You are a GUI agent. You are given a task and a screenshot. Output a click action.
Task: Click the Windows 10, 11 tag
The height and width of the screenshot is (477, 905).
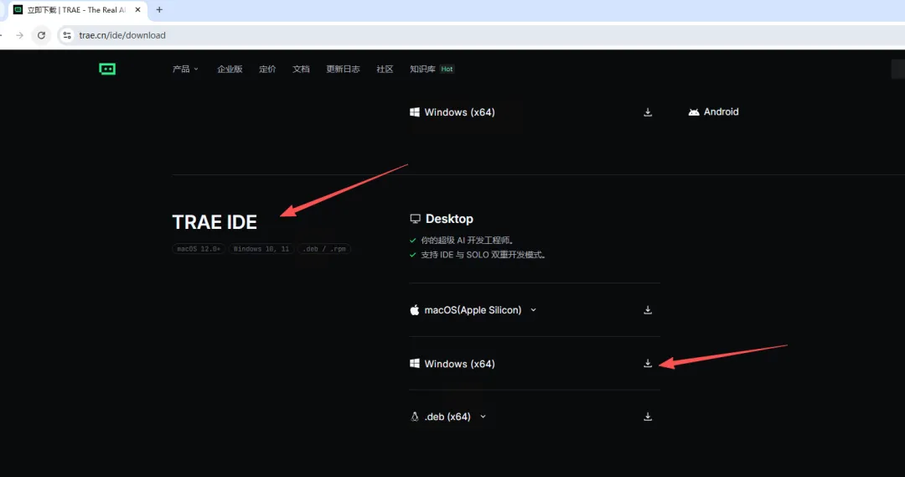coord(261,249)
